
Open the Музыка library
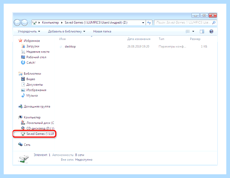(32, 95)
